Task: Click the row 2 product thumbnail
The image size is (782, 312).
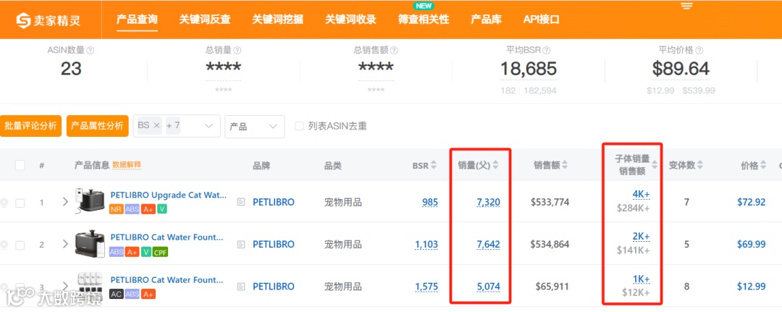Action: (x=89, y=243)
